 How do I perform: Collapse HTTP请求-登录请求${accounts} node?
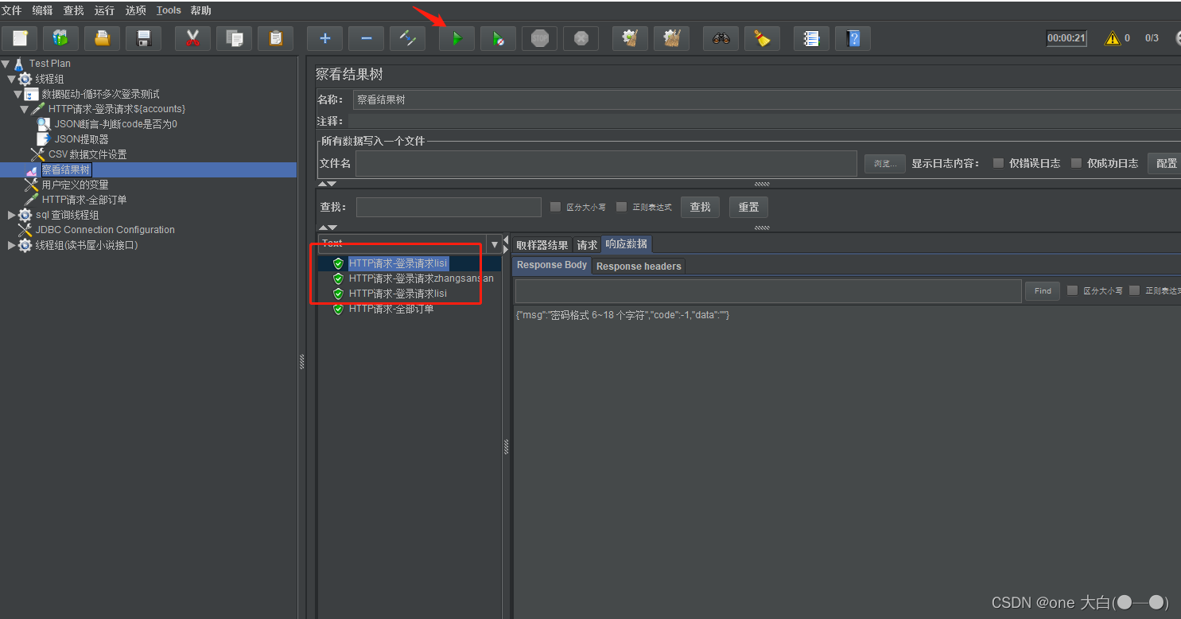24,109
